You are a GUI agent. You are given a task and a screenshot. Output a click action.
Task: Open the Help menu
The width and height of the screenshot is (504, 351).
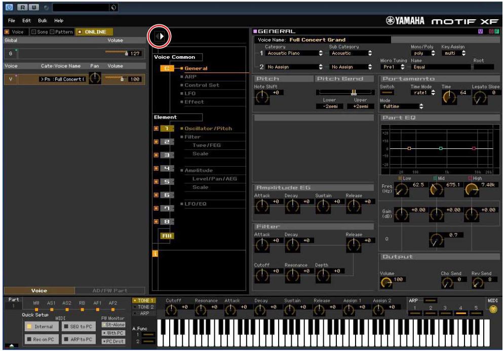[59, 21]
